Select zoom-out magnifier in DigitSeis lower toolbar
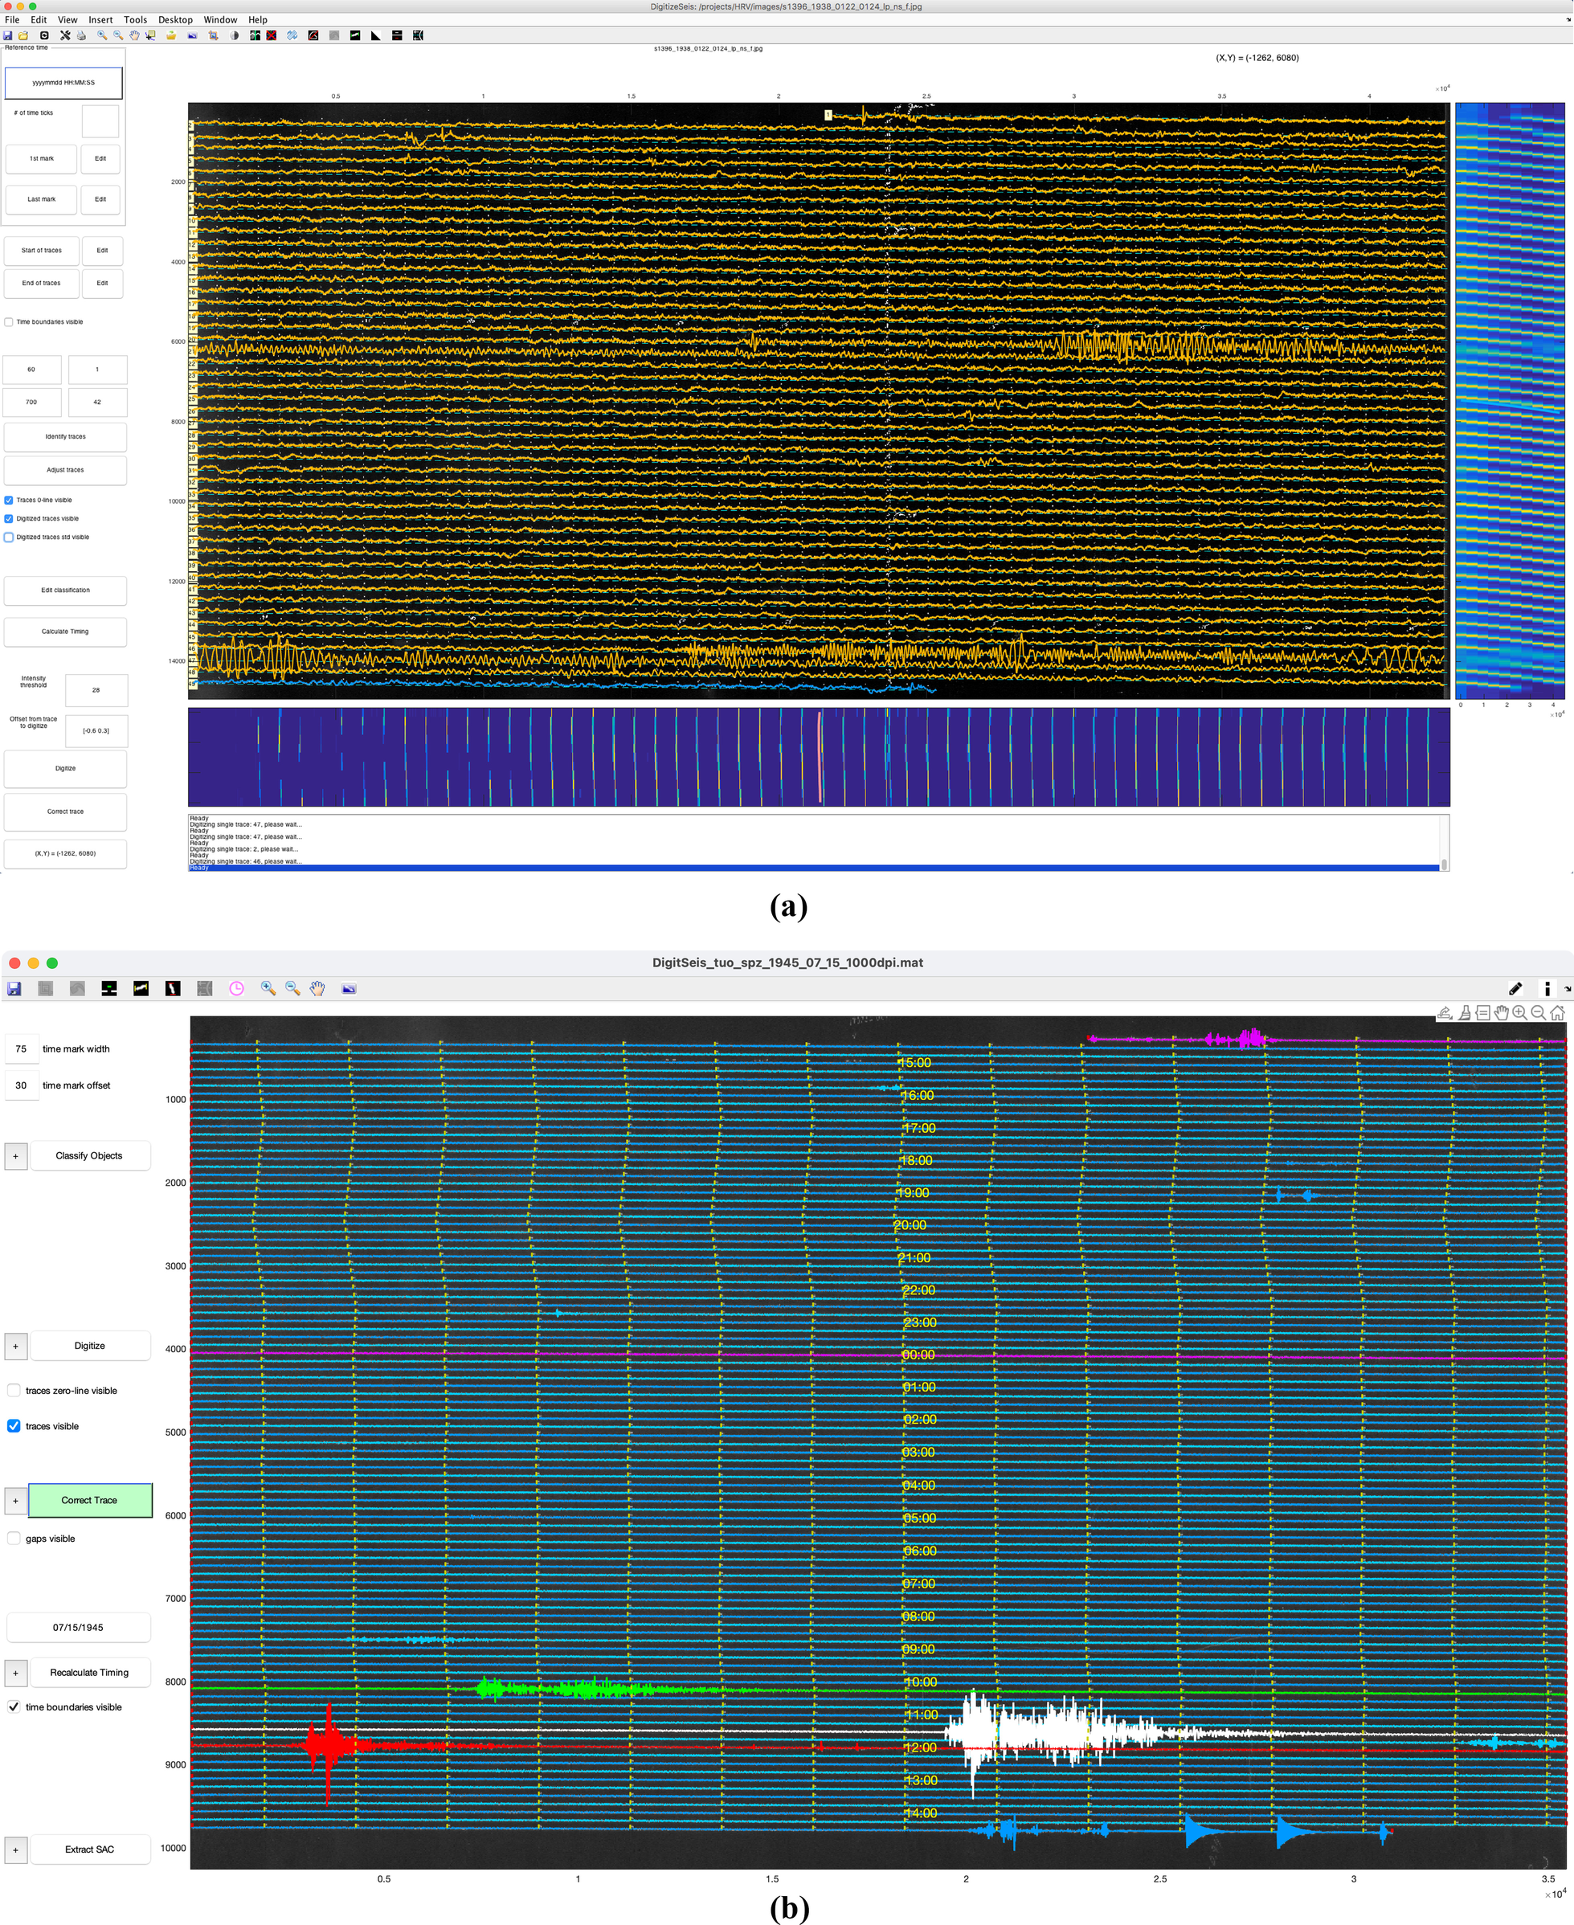 point(292,988)
